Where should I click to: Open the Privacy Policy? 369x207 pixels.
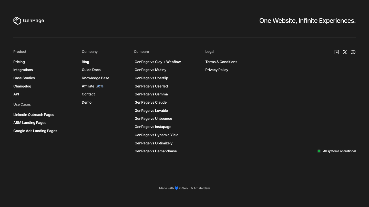pyautogui.click(x=217, y=70)
